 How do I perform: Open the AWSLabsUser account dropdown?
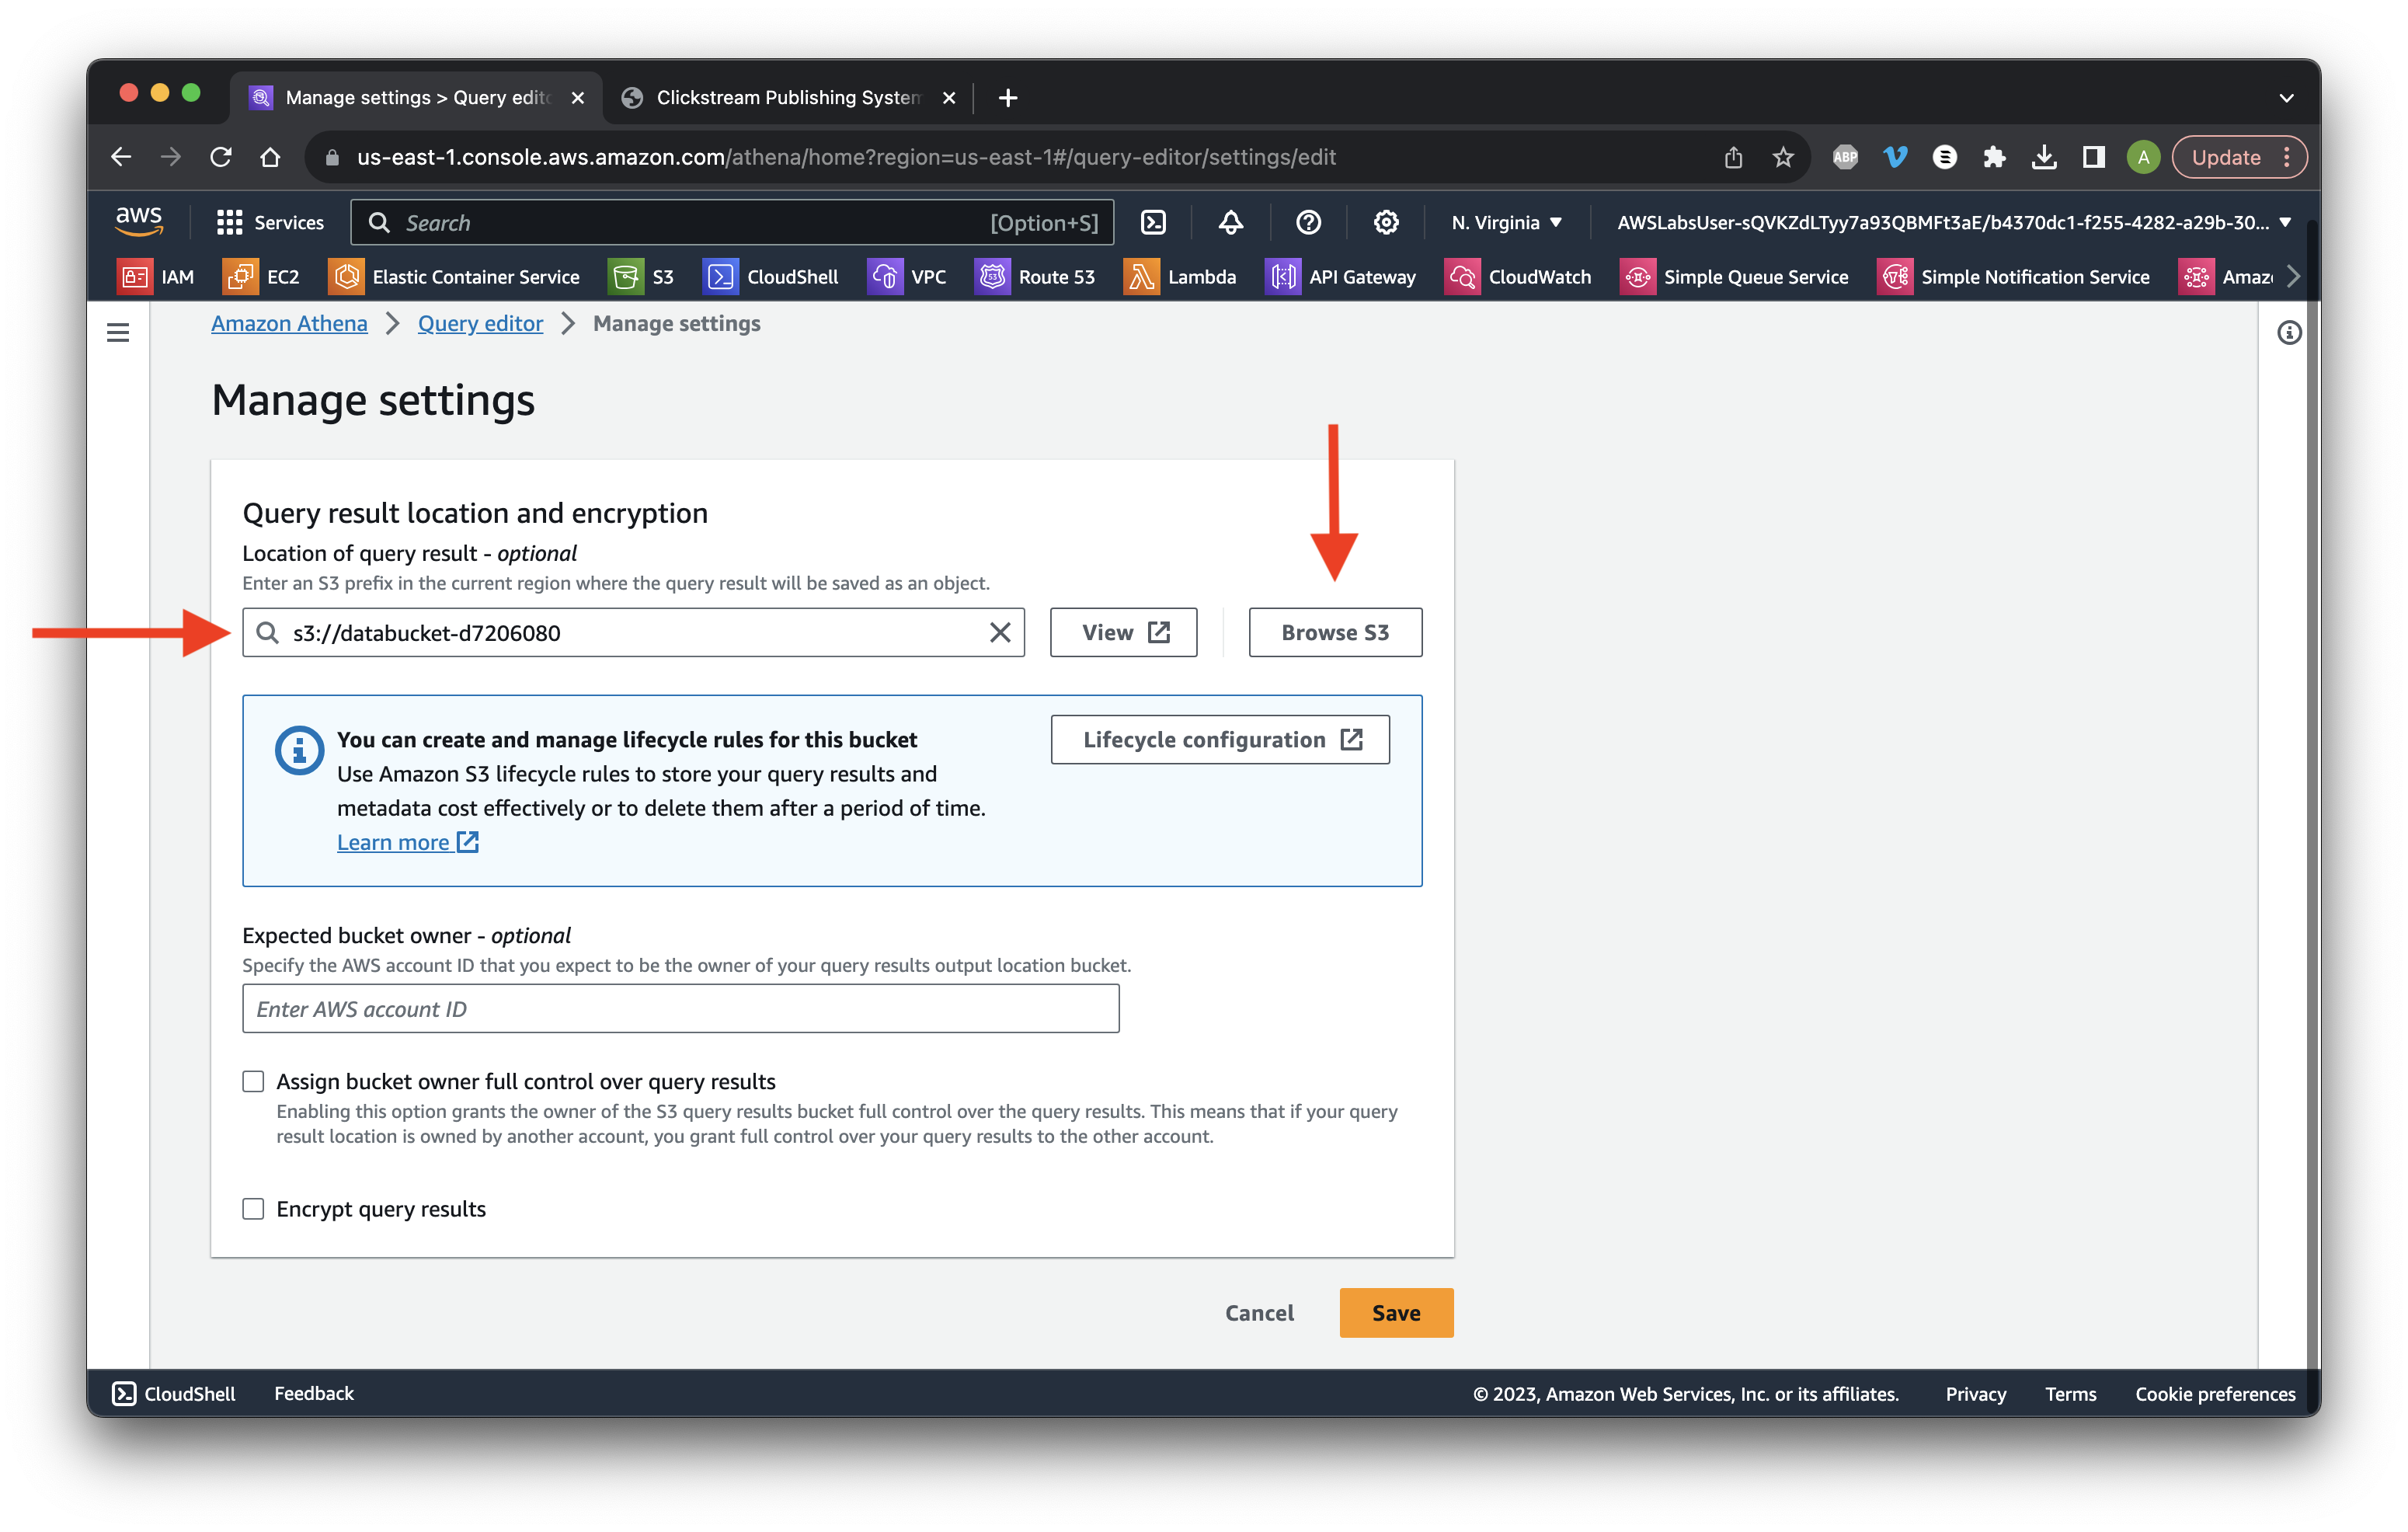1954,222
